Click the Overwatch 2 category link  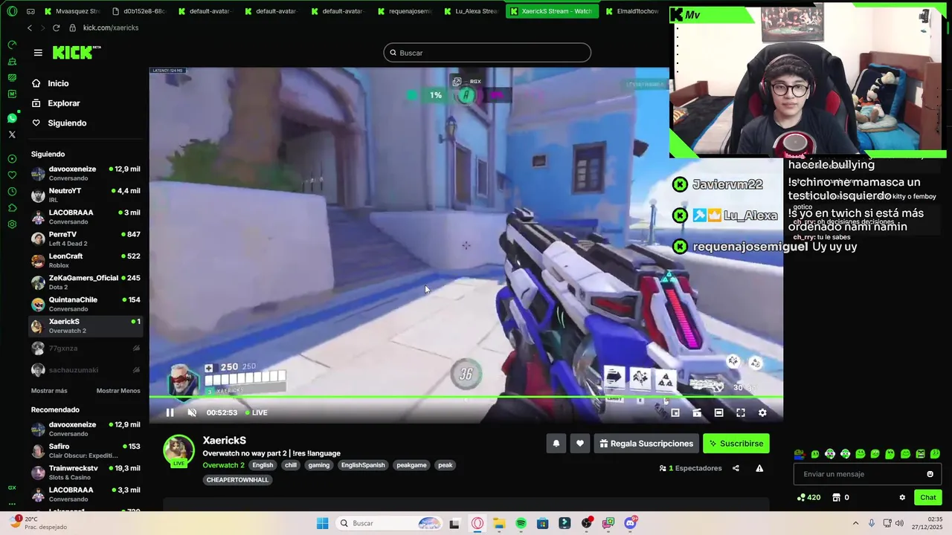[x=223, y=465]
